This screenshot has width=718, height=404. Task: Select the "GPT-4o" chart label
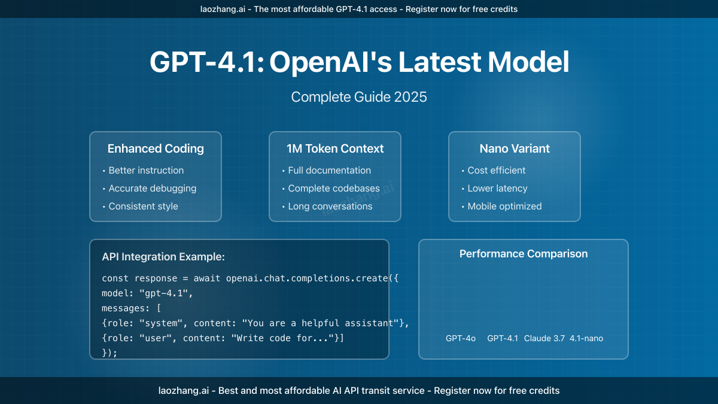click(x=461, y=339)
